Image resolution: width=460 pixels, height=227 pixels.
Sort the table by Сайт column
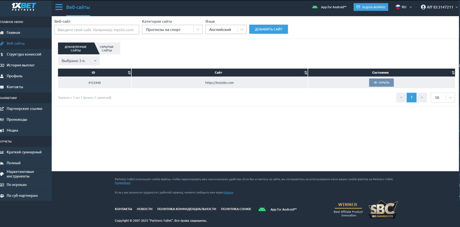click(x=305, y=73)
